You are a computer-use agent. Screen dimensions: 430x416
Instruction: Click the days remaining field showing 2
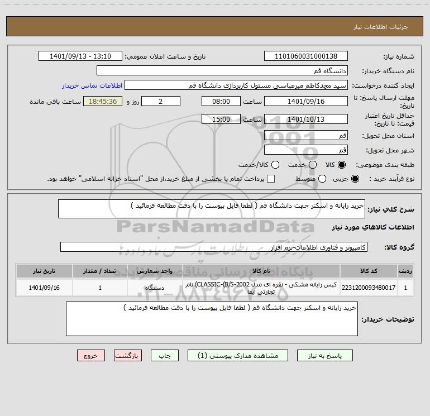click(161, 101)
